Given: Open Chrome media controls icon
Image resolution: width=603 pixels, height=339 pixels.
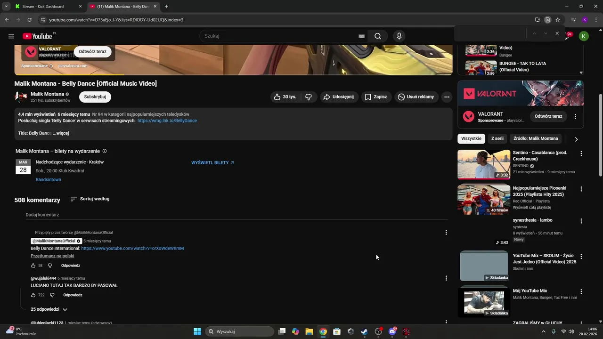Looking at the screenshot, I should click(573, 20).
